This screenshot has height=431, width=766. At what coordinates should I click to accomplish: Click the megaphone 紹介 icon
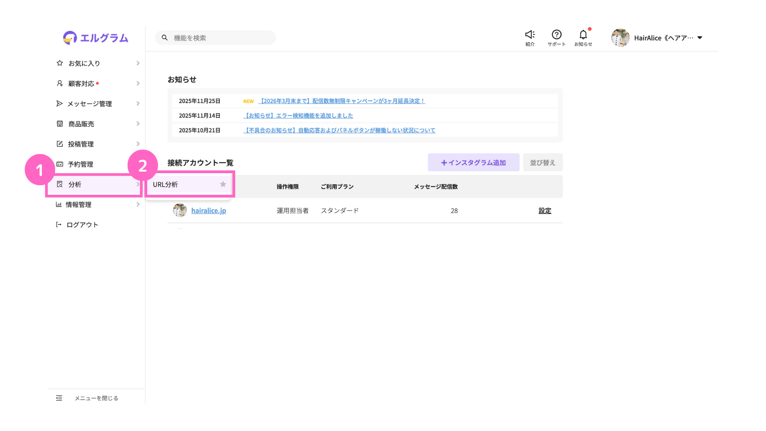pyautogui.click(x=530, y=35)
